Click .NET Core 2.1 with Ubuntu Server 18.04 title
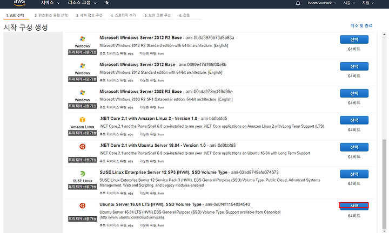 point(152,145)
